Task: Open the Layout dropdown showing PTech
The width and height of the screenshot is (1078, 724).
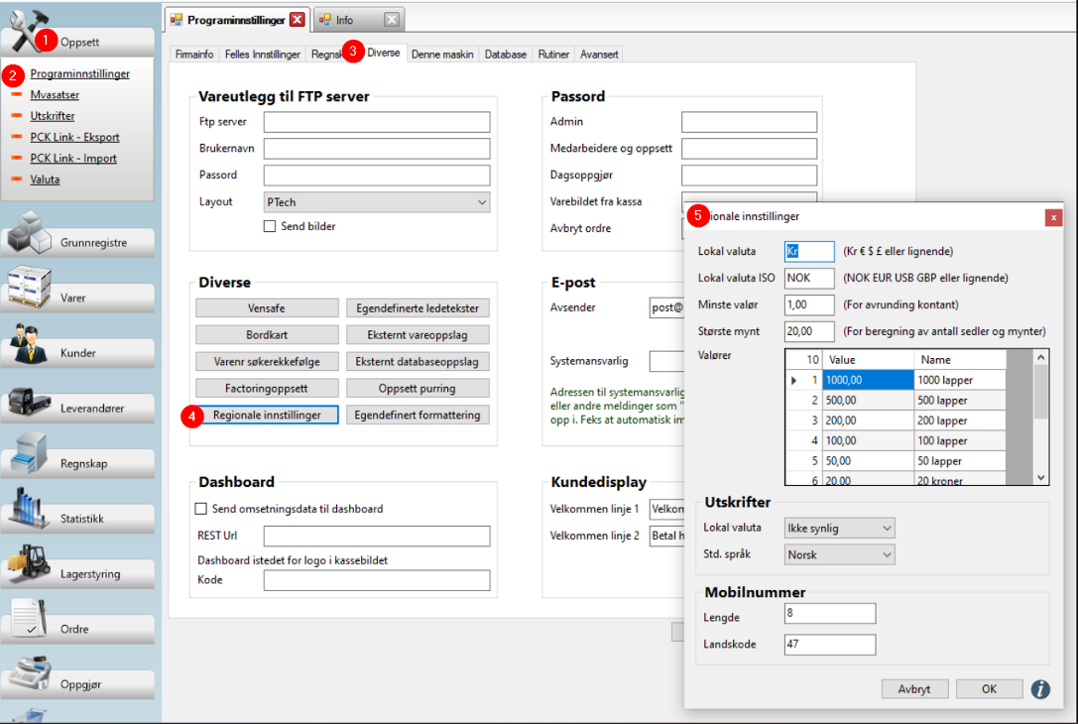Action: tap(377, 202)
